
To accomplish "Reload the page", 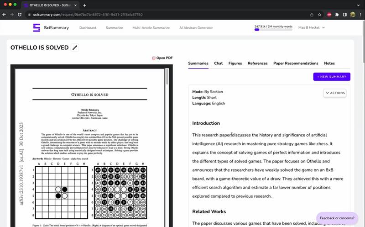I will tap(20, 15).
